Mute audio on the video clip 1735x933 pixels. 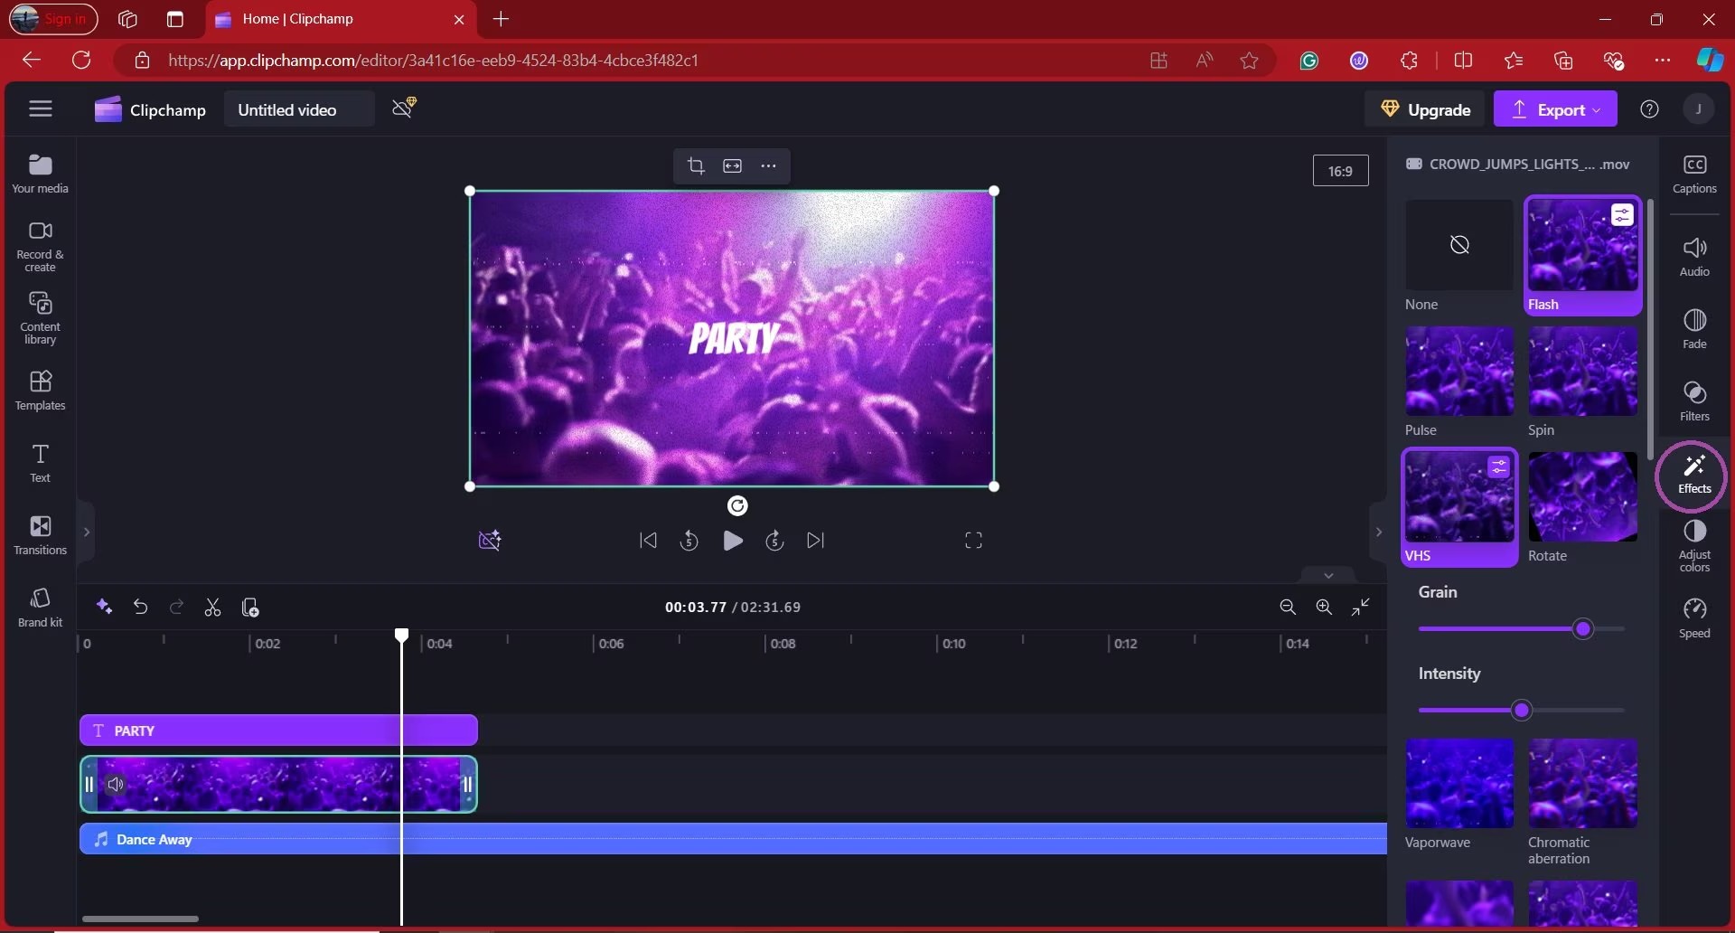tap(115, 785)
